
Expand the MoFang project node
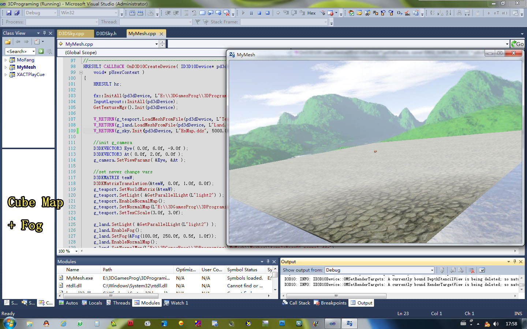pos(5,60)
